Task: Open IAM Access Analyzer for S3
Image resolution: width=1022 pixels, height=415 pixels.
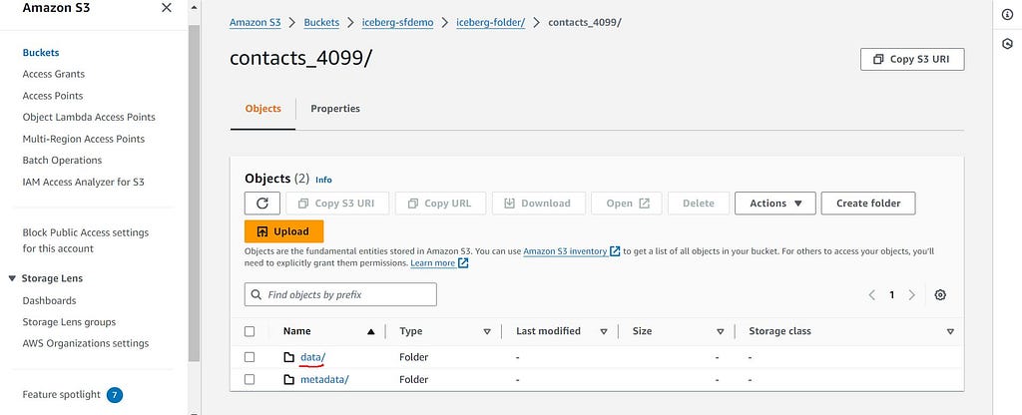Action: [84, 182]
